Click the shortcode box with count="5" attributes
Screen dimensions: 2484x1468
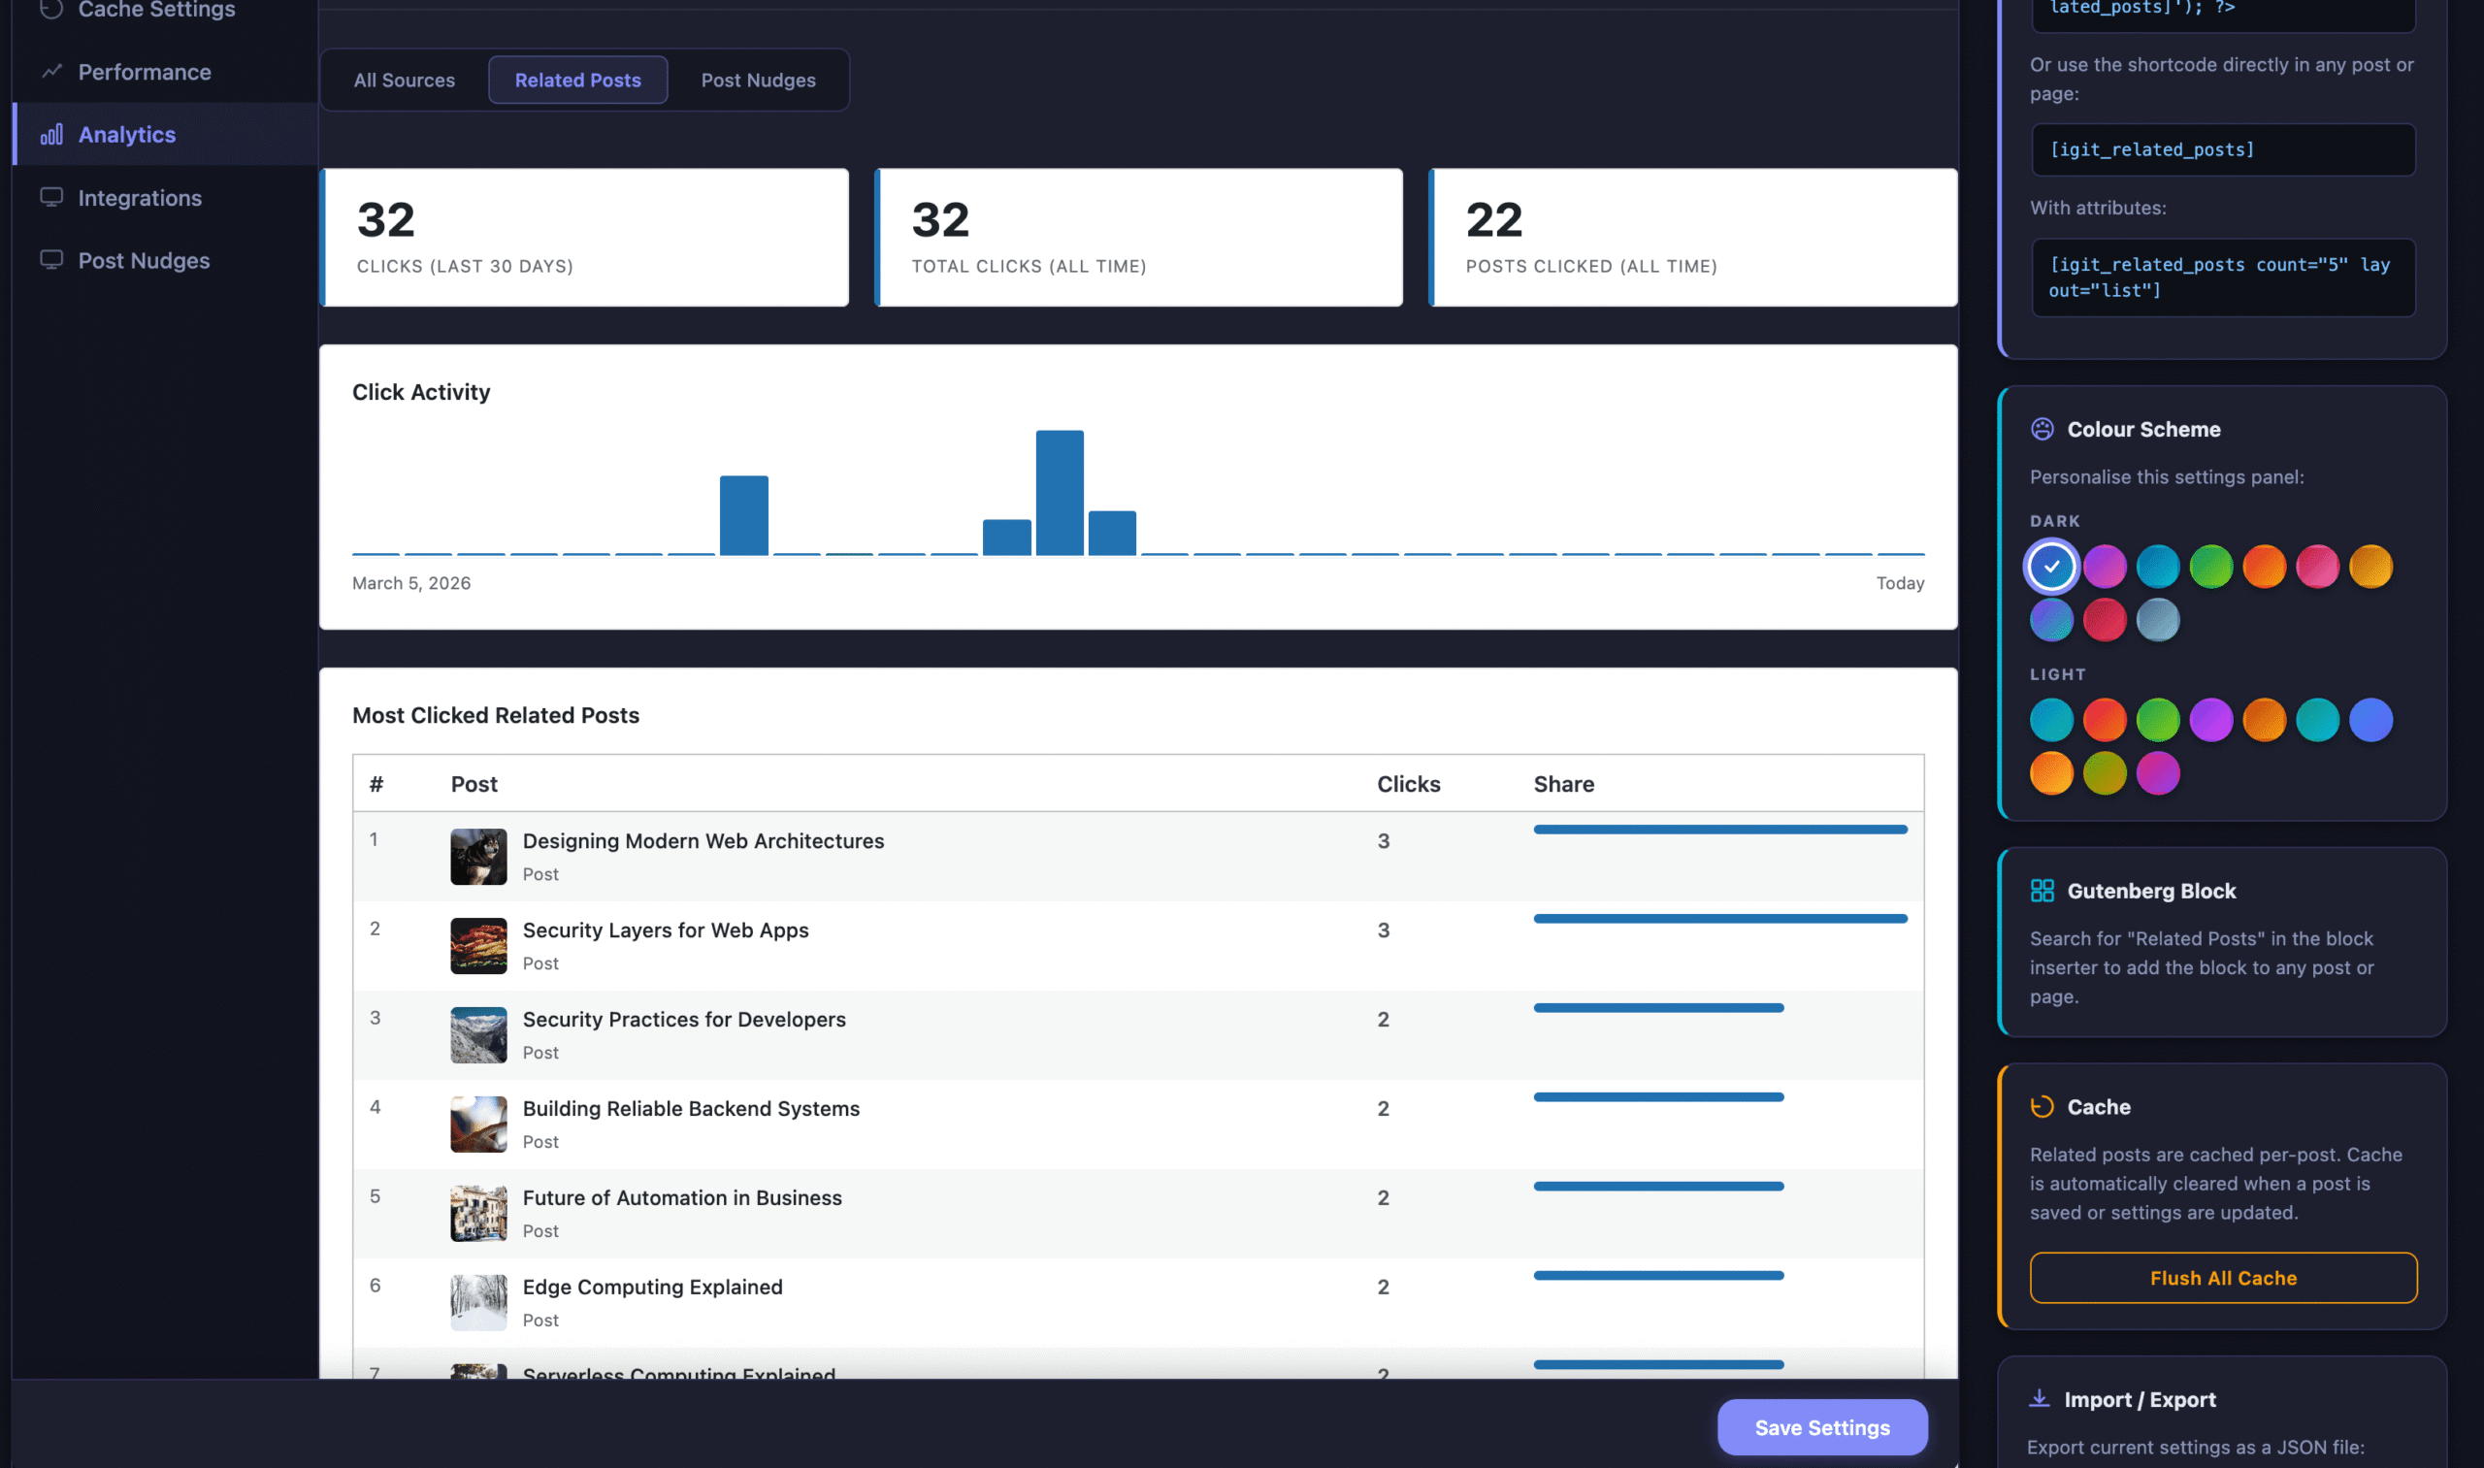[2223, 277]
